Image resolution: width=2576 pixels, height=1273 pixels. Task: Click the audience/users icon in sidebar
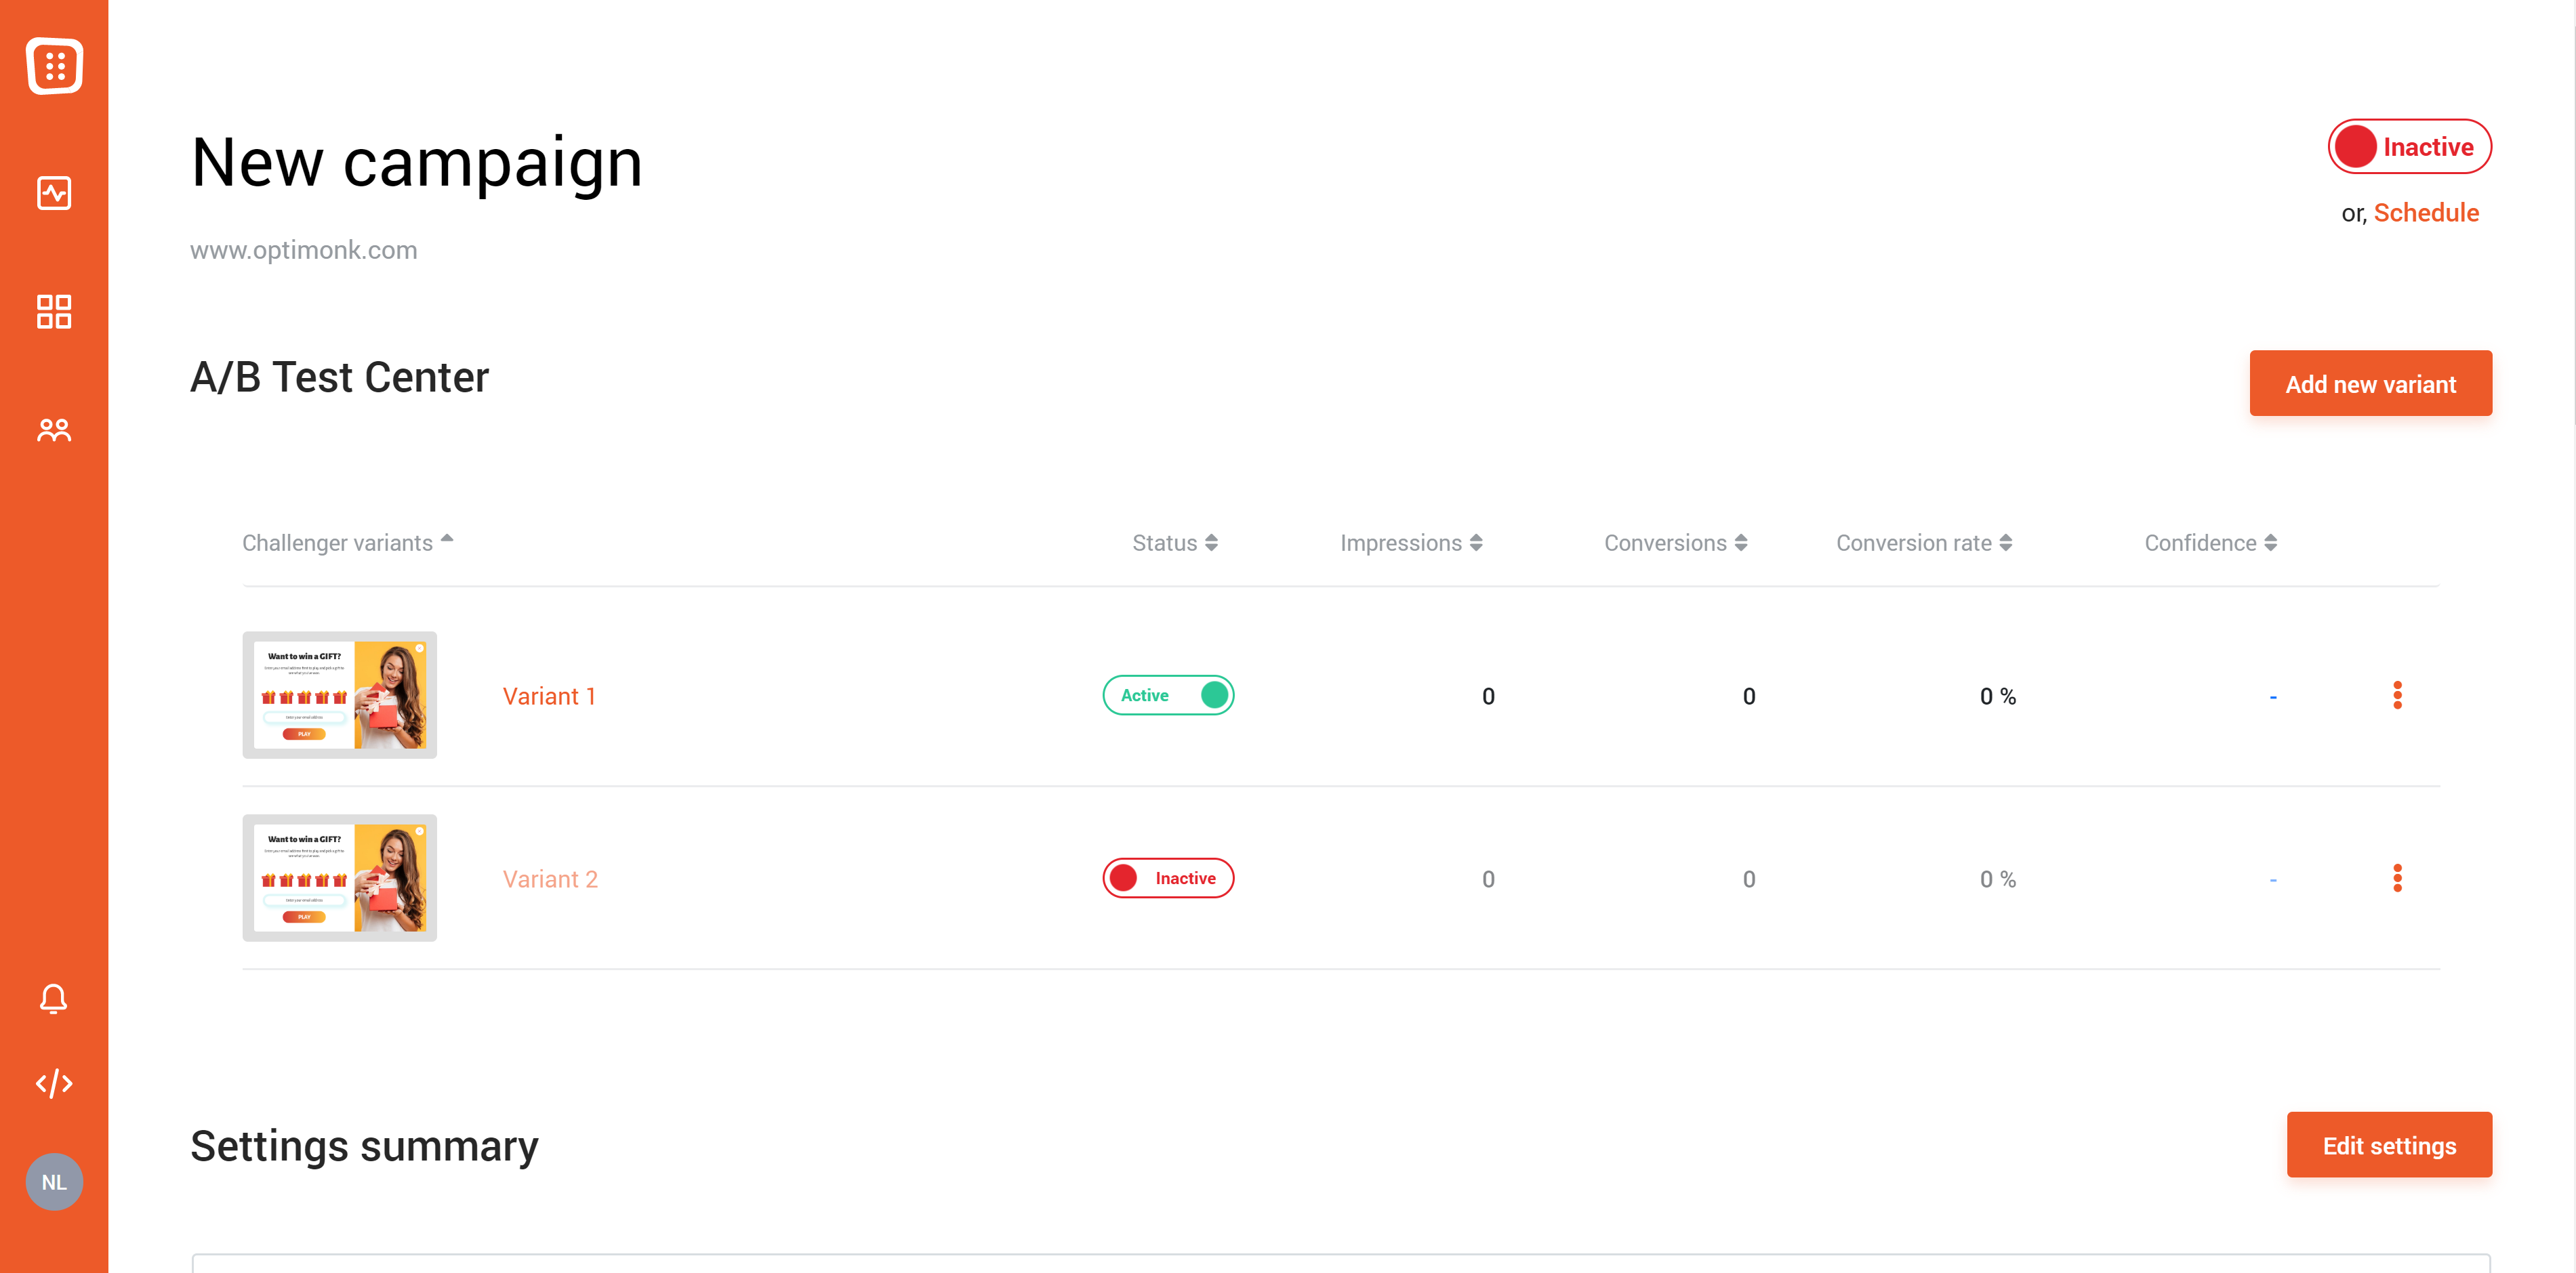54,430
